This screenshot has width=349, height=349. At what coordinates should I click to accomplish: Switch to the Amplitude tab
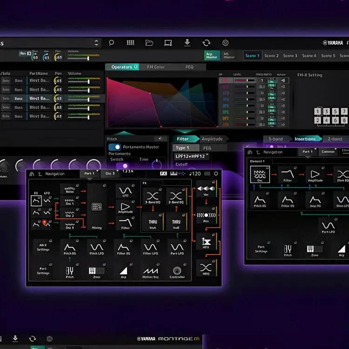pos(212,139)
